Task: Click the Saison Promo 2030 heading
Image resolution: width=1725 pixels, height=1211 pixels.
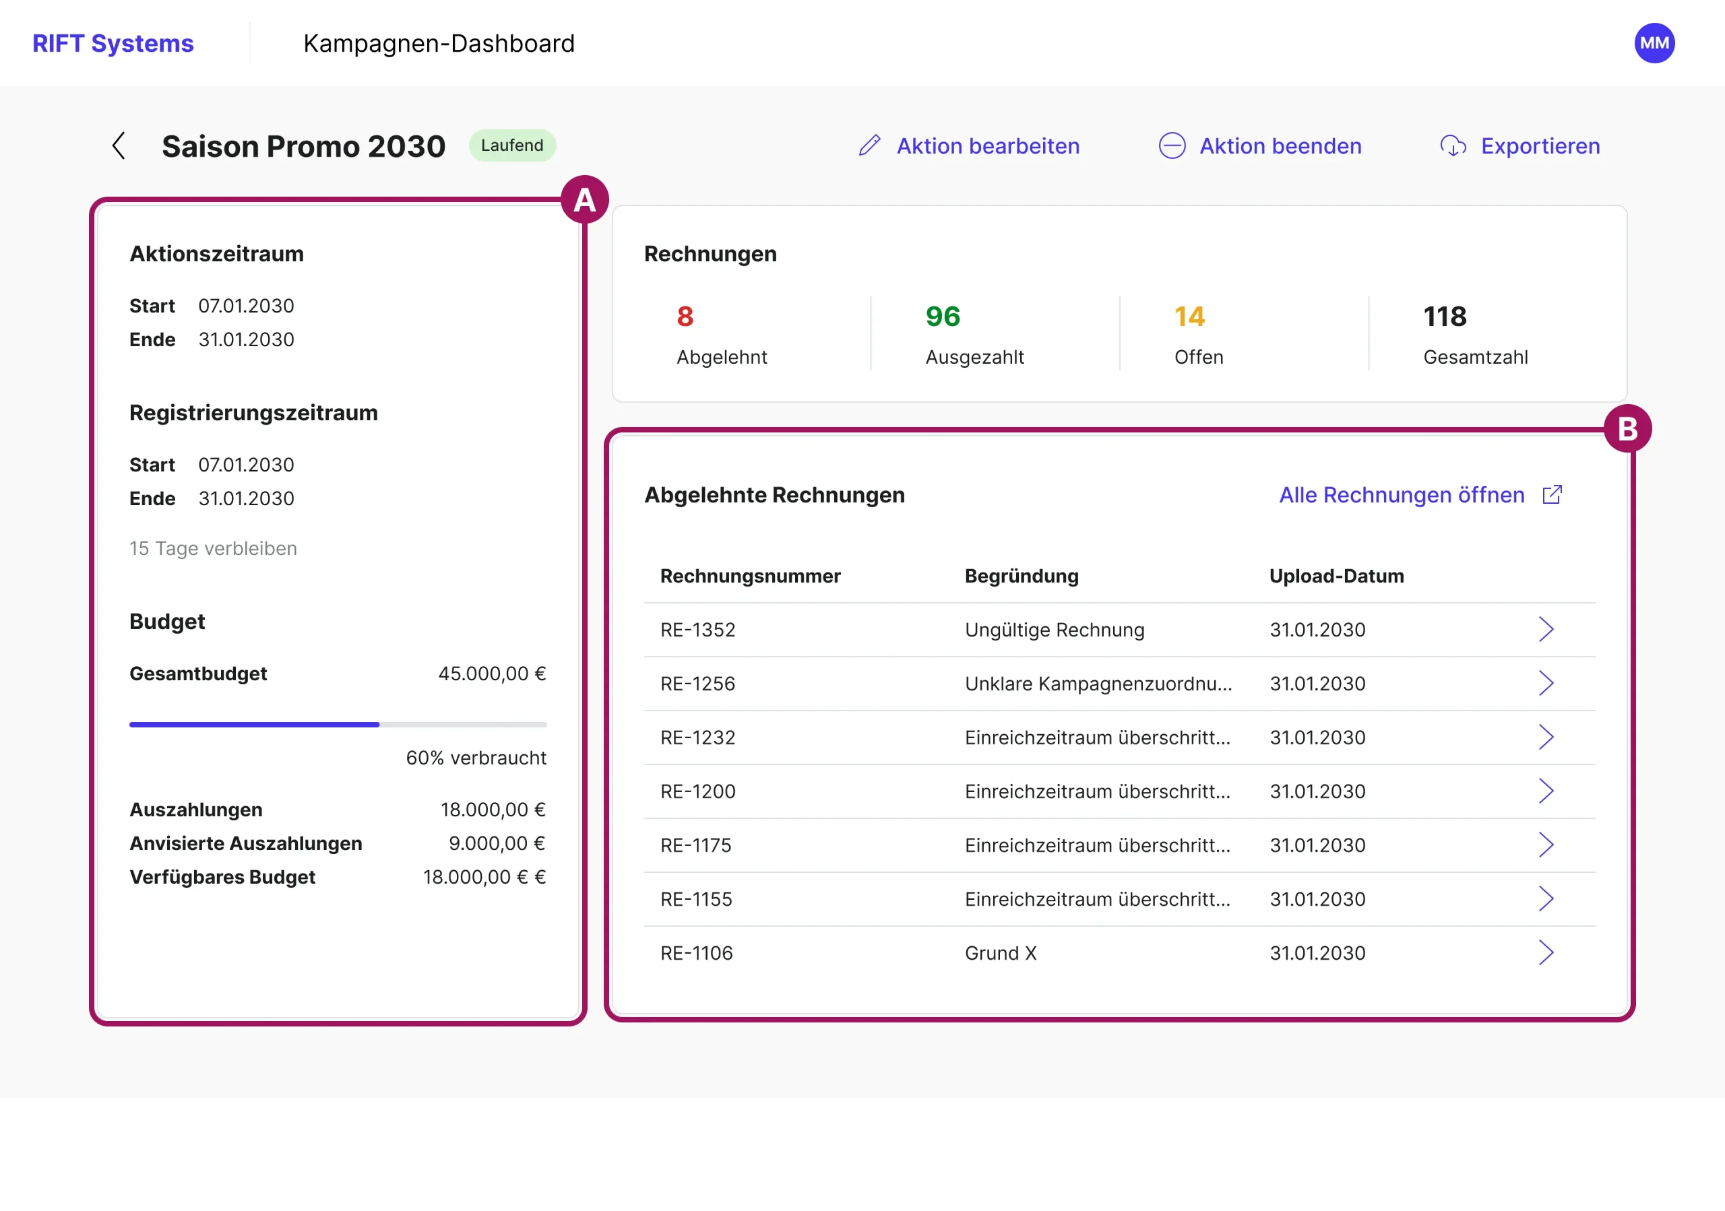Action: coord(303,145)
